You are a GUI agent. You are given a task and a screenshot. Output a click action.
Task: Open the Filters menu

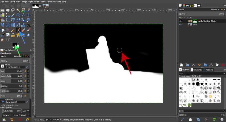click(49, 2)
